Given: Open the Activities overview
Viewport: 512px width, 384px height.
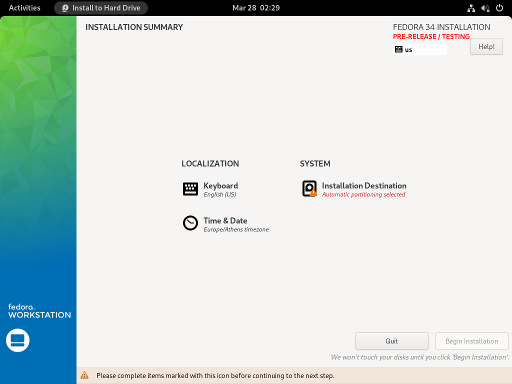Looking at the screenshot, I should pos(24,8).
